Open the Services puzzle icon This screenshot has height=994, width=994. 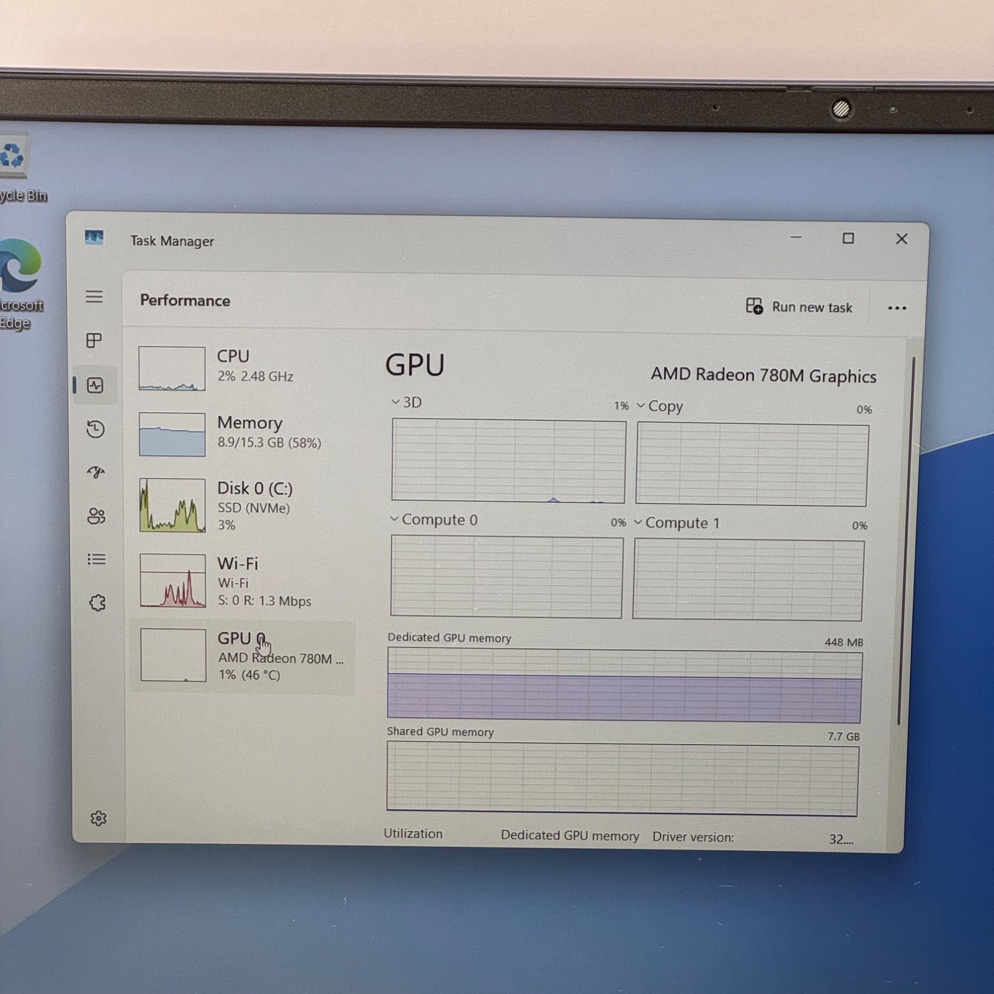97,603
